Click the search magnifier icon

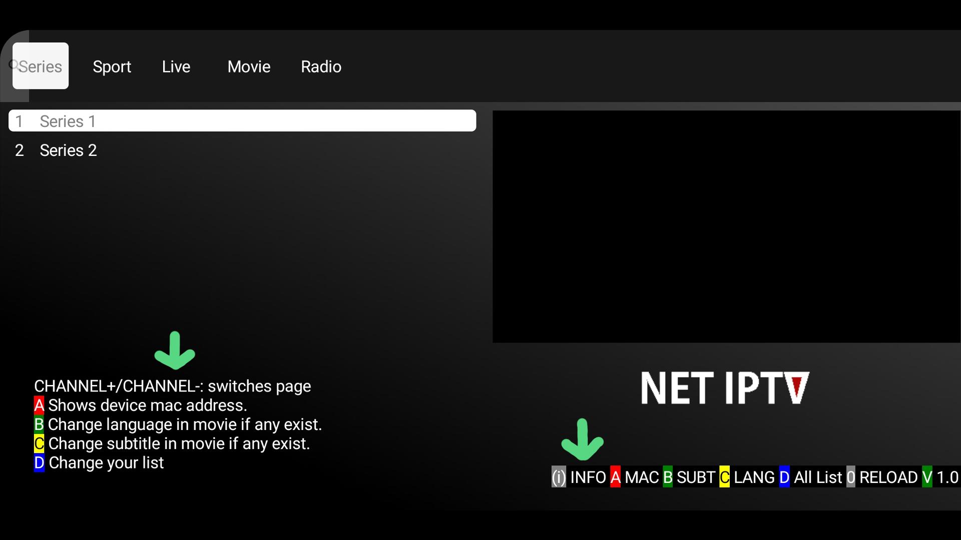pyautogui.click(x=14, y=64)
